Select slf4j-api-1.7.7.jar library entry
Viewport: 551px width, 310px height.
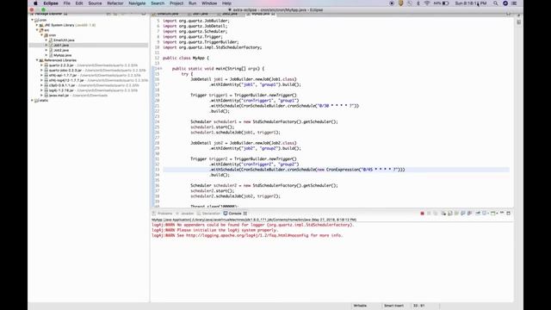[x=63, y=75]
